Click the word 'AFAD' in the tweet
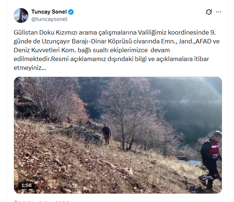This screenshot has width=234, height=202. [203, 41]
